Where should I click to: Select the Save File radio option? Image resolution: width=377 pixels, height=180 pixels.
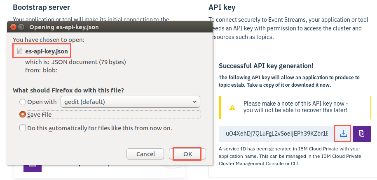click(23, 115)
